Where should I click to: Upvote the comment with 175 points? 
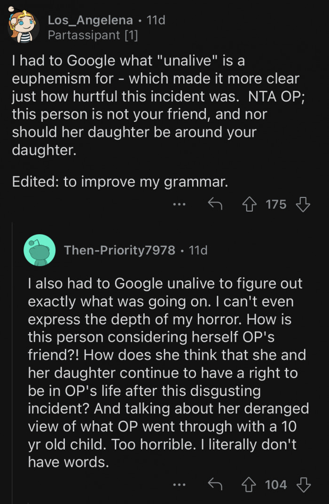click(249, 205)
